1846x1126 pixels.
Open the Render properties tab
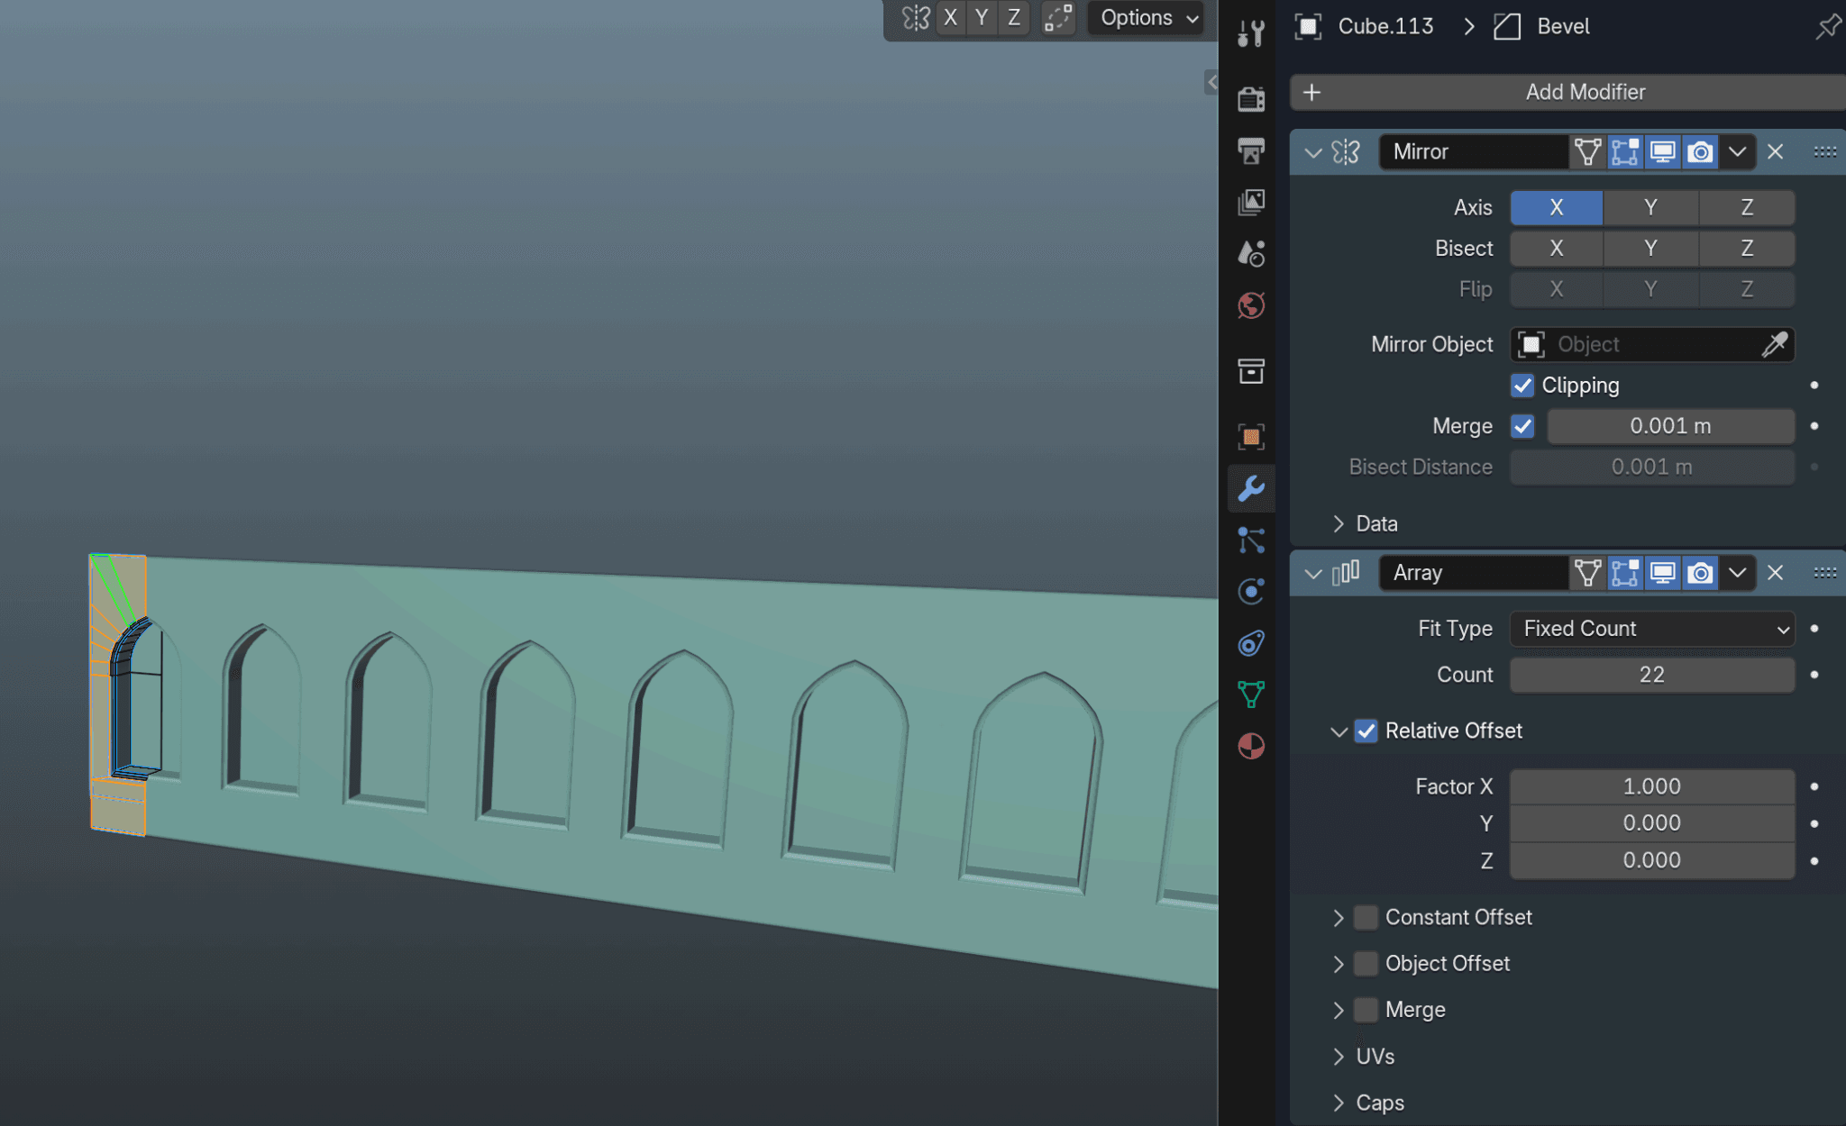click(1251, 99)
